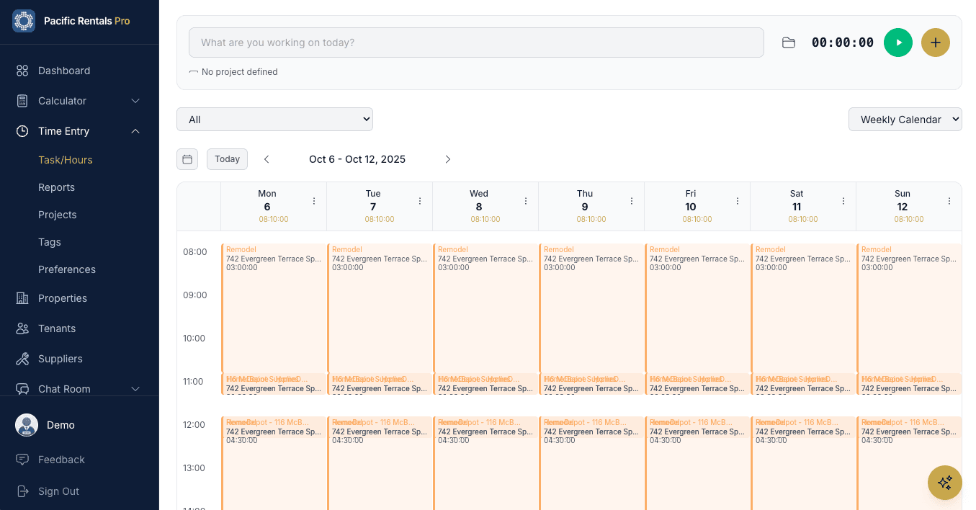Open Saturday 11 column options menu
Image resolution: width=976 pixels, height=510 pixels.
[843, 201]
